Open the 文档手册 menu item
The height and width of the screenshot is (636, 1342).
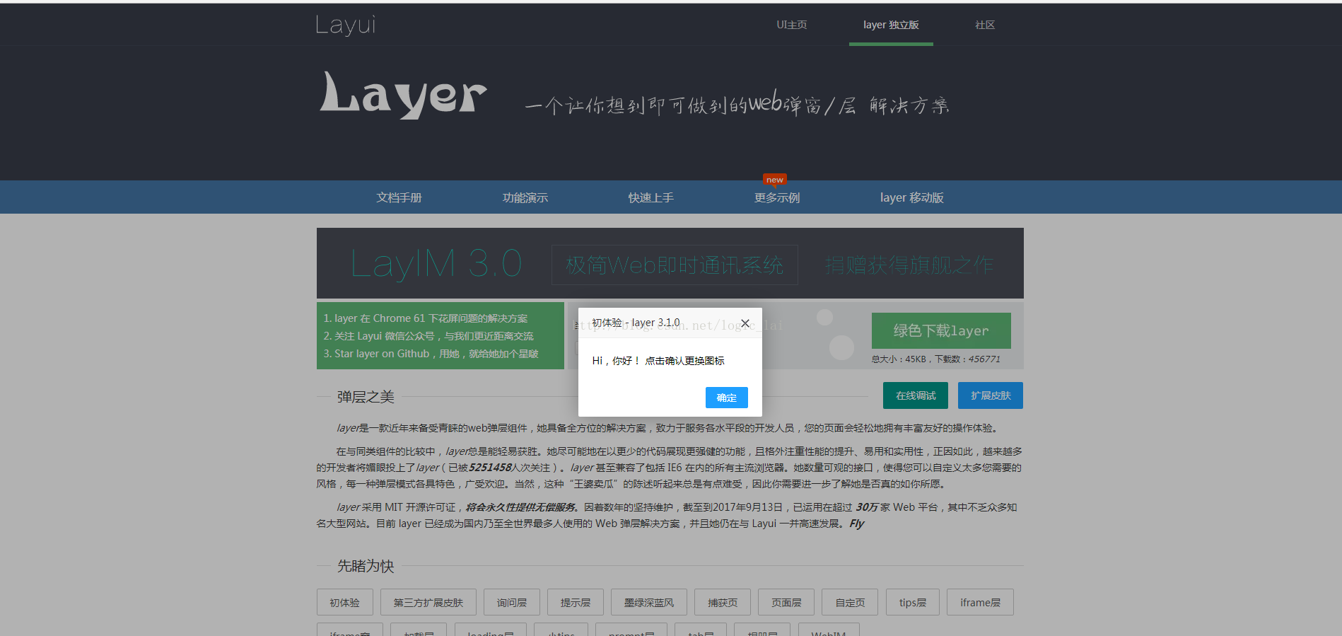pyautogui.click(x=399, y=197)
